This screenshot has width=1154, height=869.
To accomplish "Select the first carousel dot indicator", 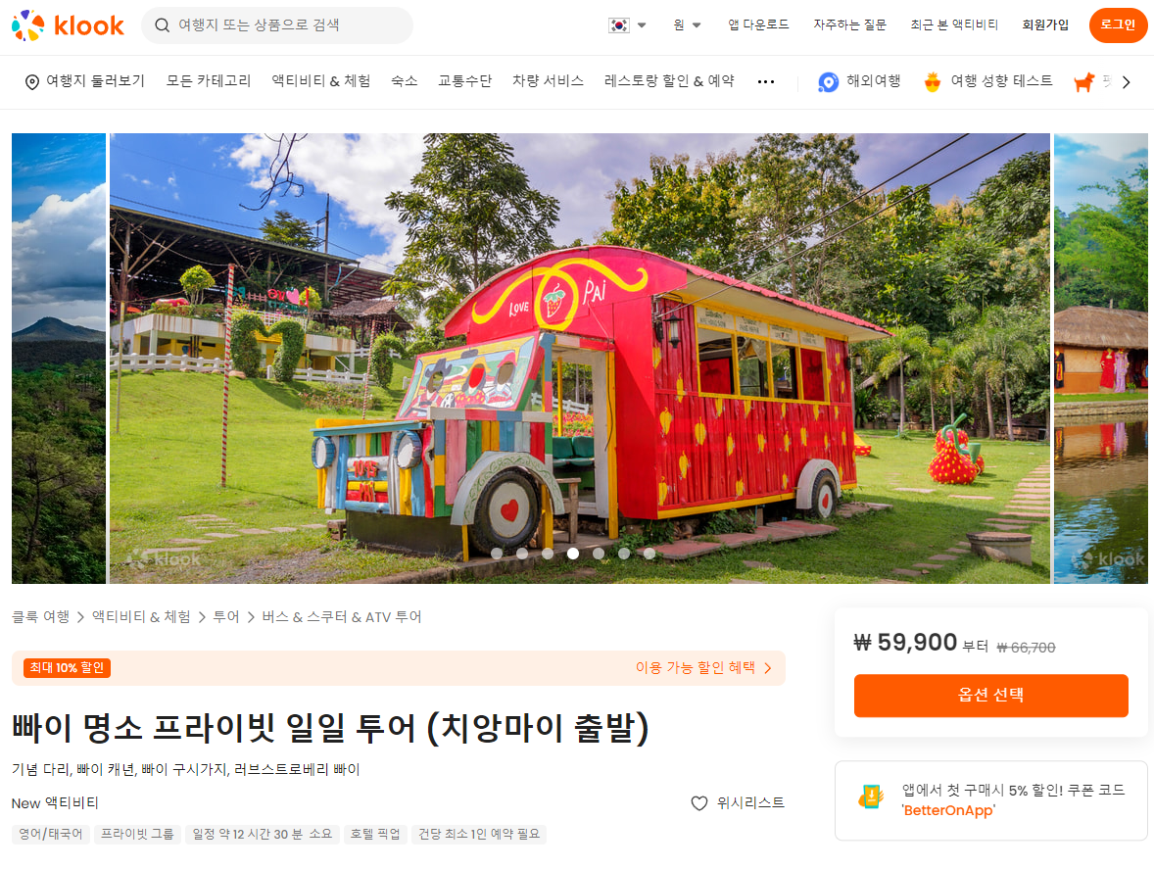I will [x=497, y=554].
